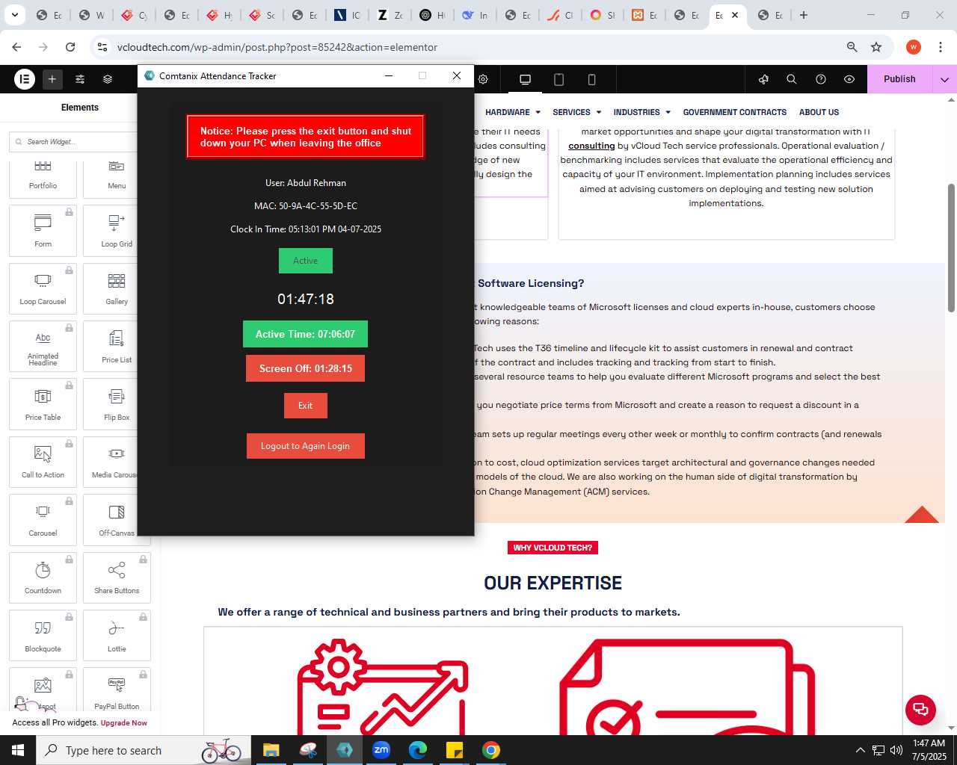Click the Upgrade Now link
Screen dimensions: 957x765
(124, 722)
